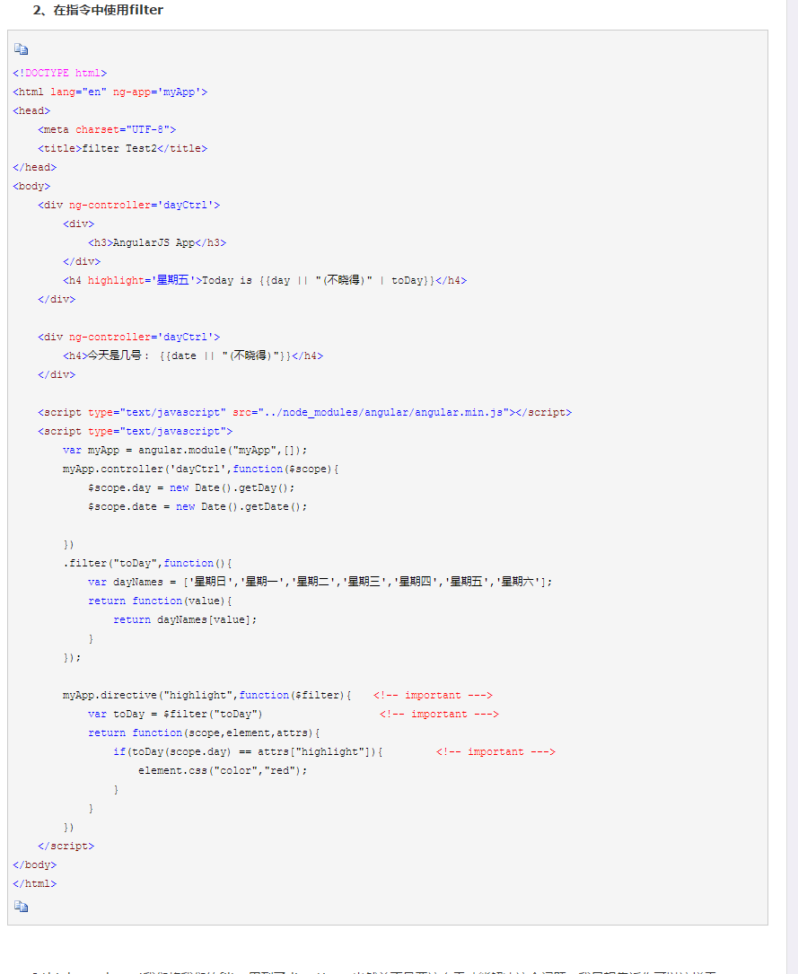Click the 'return dayNames[value];' line

coord(185,620)
